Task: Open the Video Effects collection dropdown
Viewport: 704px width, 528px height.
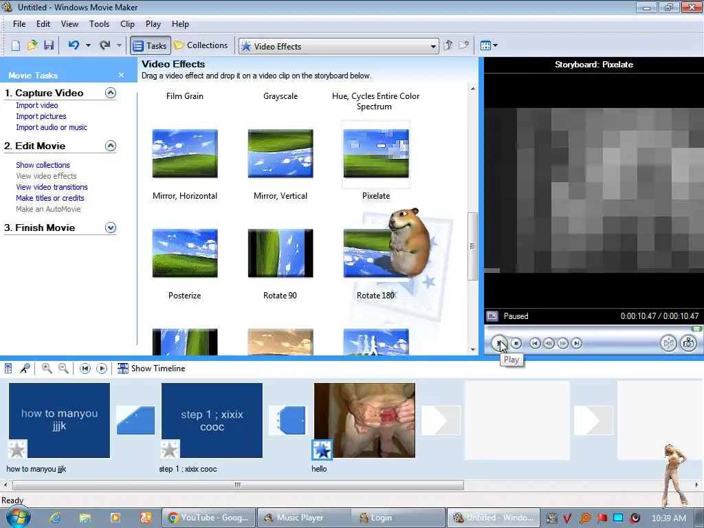Action: tap(433, 46)
